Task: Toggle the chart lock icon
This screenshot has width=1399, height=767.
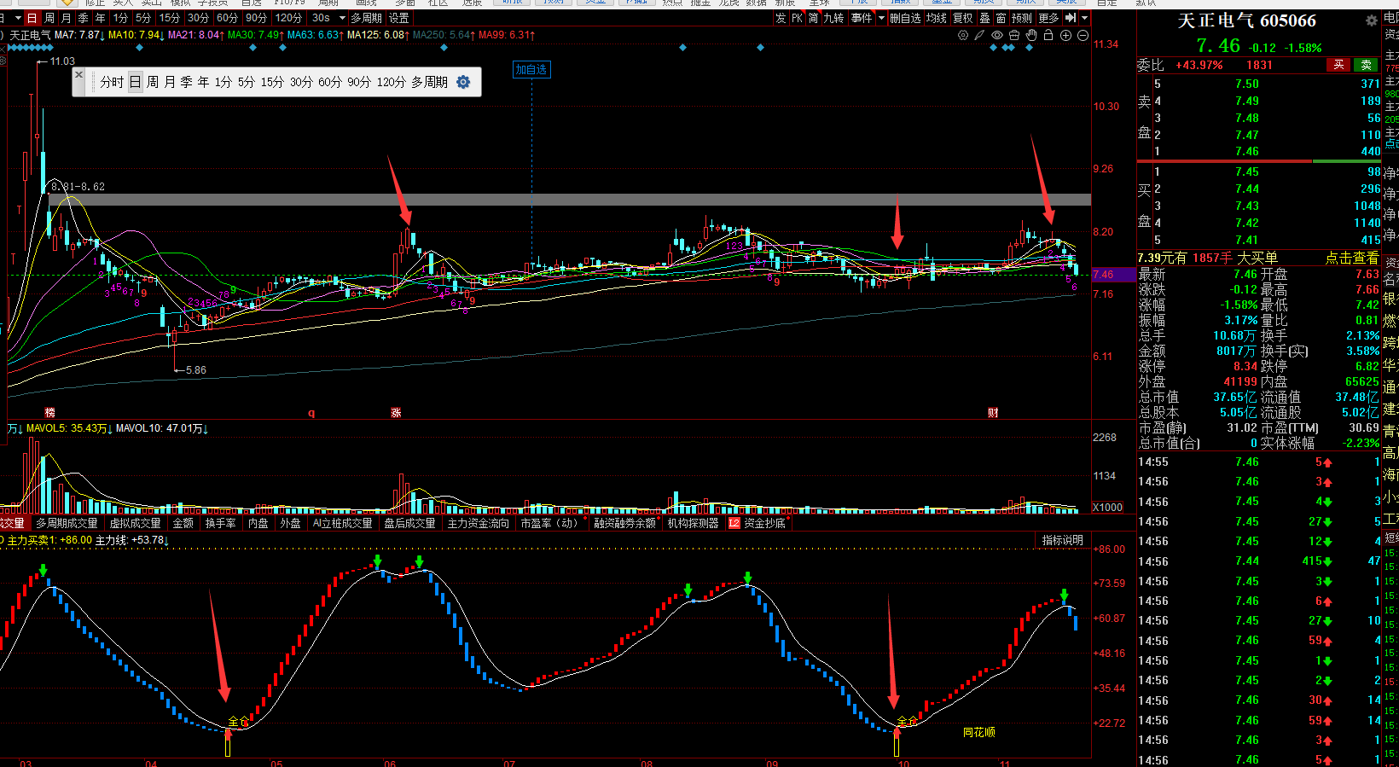Action: point(1048,35)
